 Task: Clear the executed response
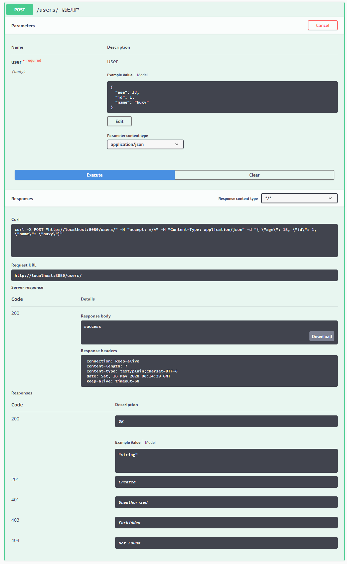pos(255,175)
